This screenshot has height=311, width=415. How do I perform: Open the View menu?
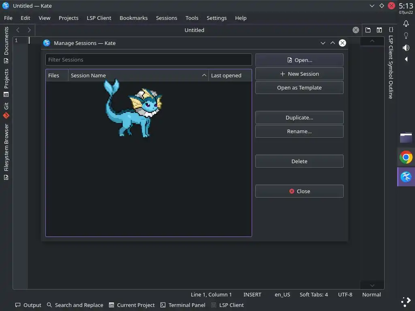tap(45, 18)
